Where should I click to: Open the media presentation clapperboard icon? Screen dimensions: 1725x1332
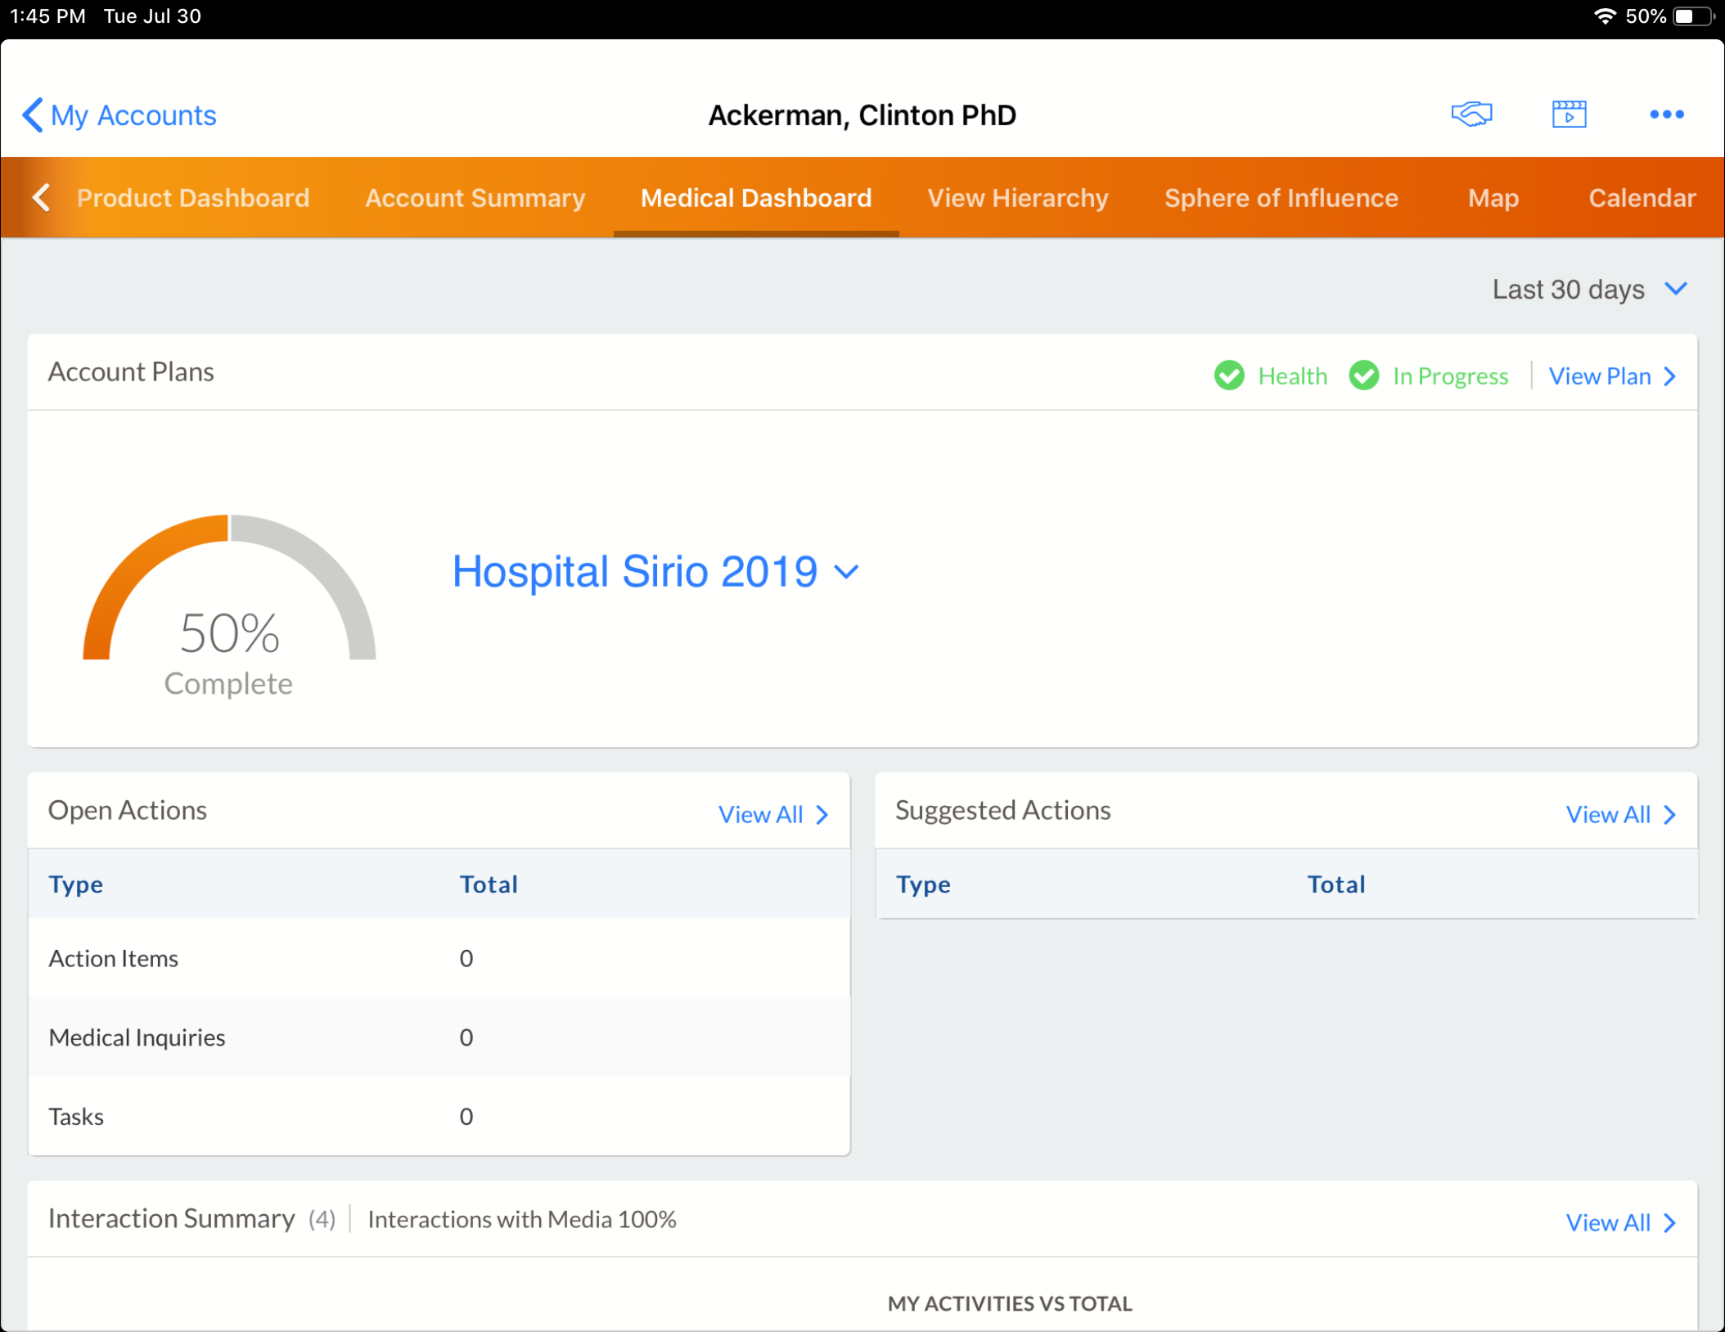(x=1569, y=114)
